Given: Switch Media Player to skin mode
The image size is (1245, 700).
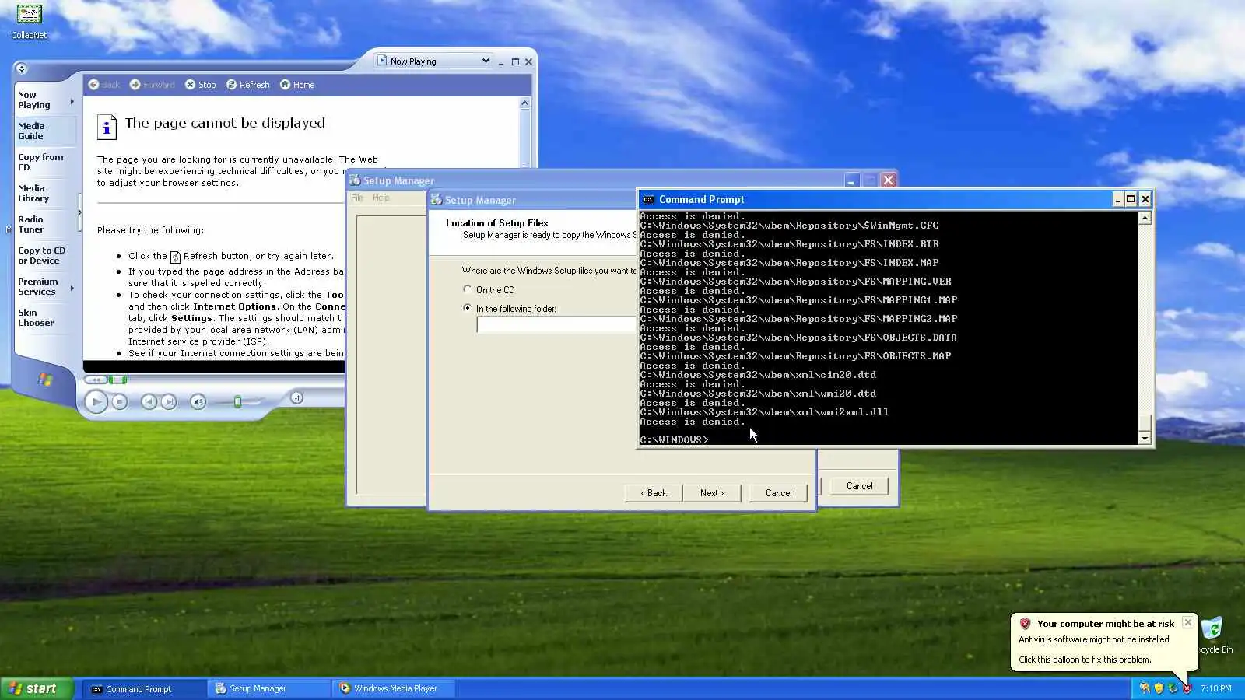Looking at the screenshot, I should point(296,397).
